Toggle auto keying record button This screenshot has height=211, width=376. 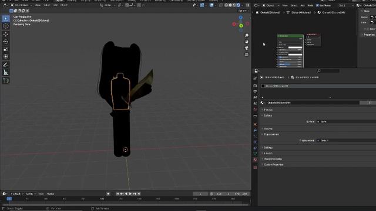click(108, 194)
